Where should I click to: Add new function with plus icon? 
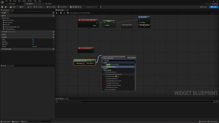click(53, 32)
